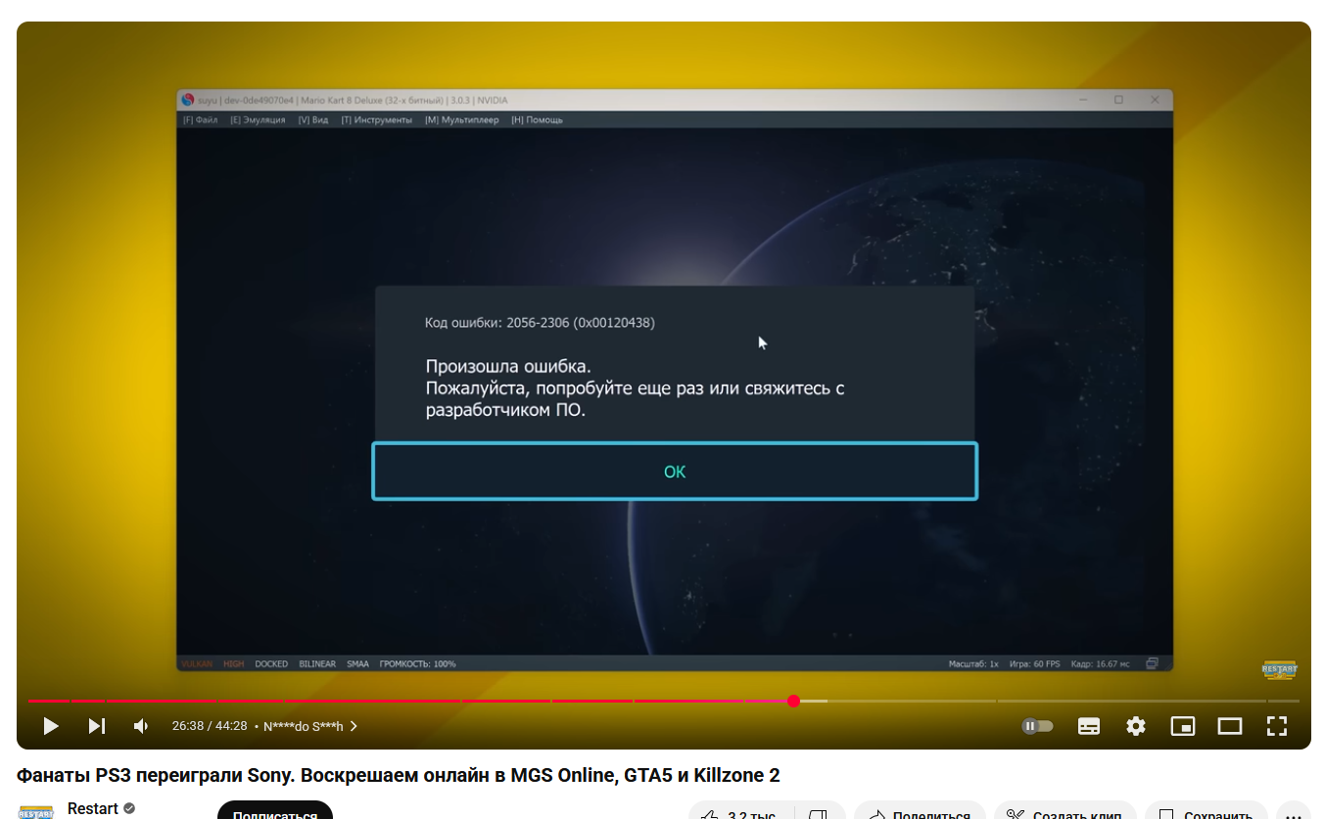Skip to the next video
The image size is (1324, 819).
tap(96, 726)
